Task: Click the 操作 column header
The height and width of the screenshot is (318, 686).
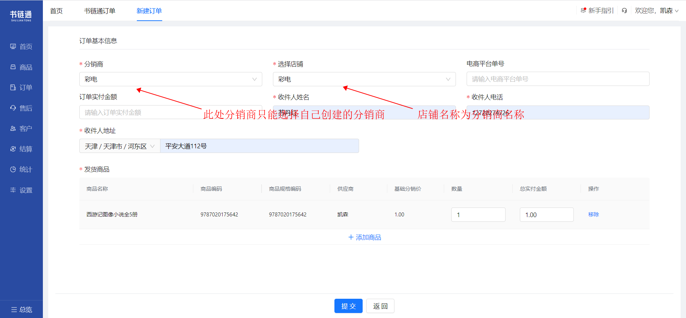Action: coord(593,189)
